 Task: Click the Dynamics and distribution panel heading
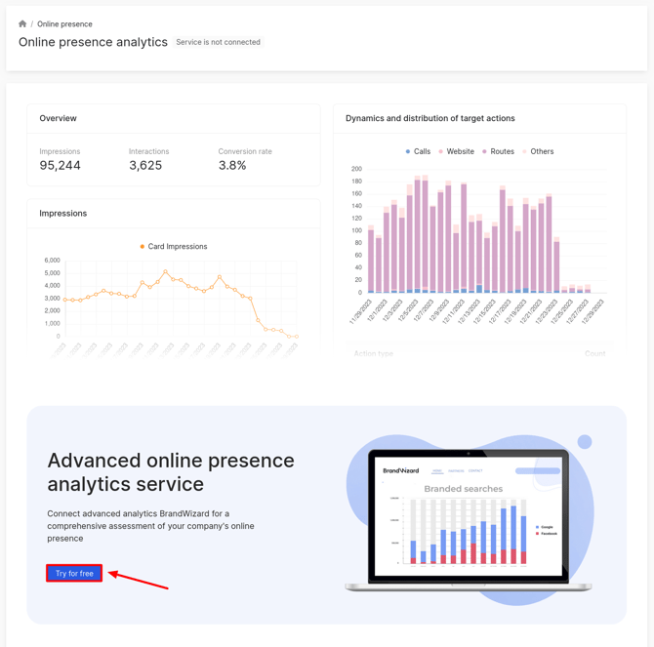(429, 118)
